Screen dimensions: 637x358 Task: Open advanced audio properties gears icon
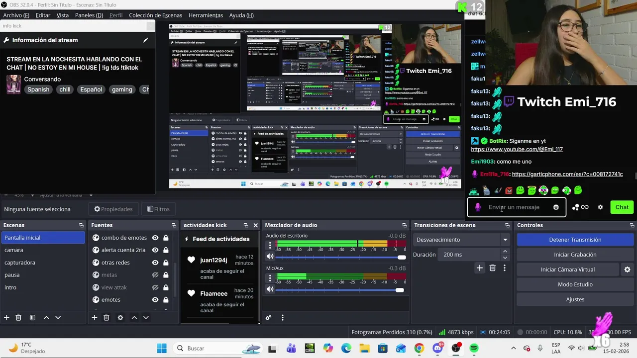(268, 317)
